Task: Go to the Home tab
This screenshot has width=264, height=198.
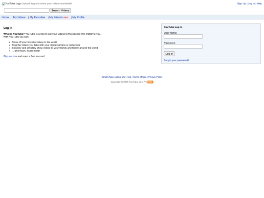Action: [5, 17]
